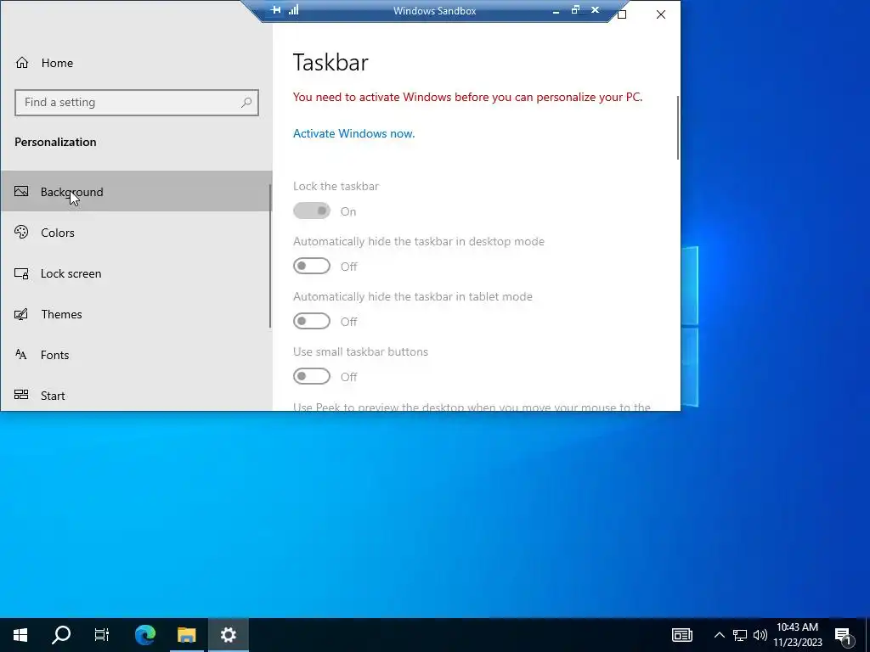
Task: Open Action Center notifications
Action: point(844,635)
